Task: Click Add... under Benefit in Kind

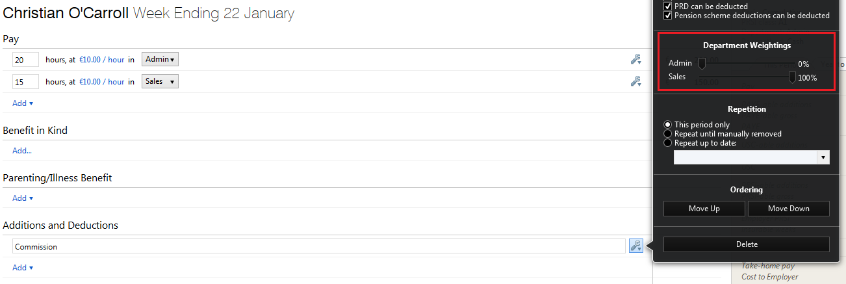Action: point(22,151)
